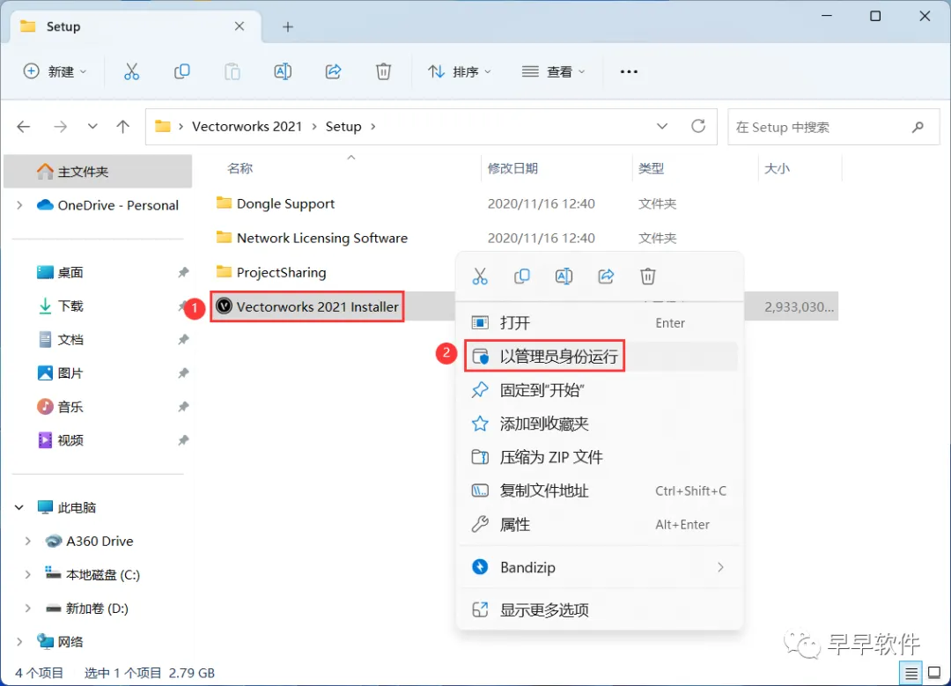
Task: Click the Copy icon in the toolbar
Action: coord(182,71)
